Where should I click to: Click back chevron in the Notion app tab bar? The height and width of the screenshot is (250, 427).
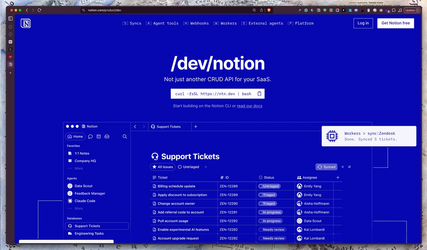click(x=135, y=126)
